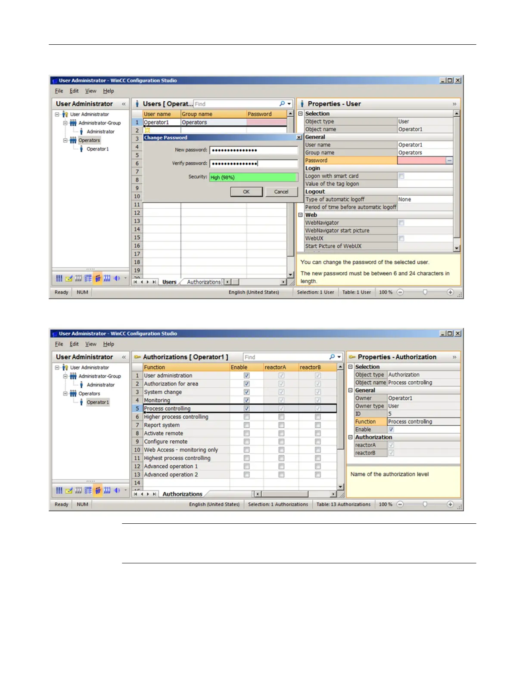Collapse the Selection section in Properties - User
Screen dimensions: 513x683
tap(301, 114)
